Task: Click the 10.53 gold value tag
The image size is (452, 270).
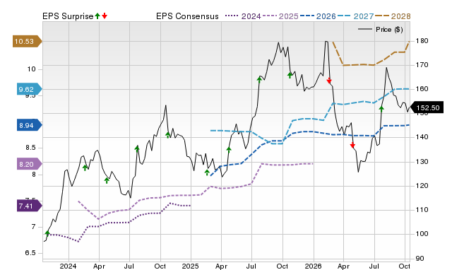Action: (x=27, y=41)
